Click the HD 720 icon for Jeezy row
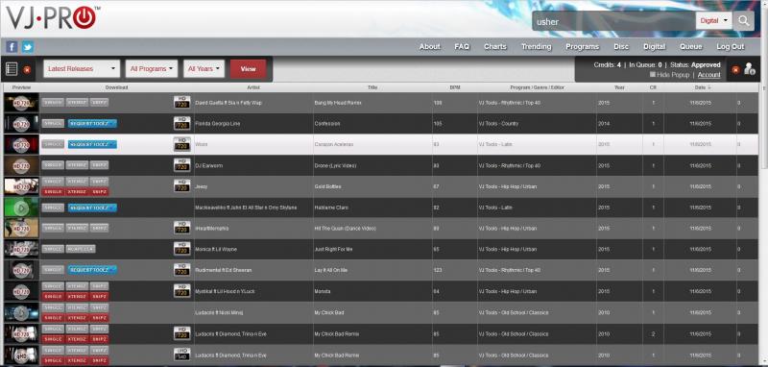The height and width of the screenshot is (367, 768). [x=182, y=185]
